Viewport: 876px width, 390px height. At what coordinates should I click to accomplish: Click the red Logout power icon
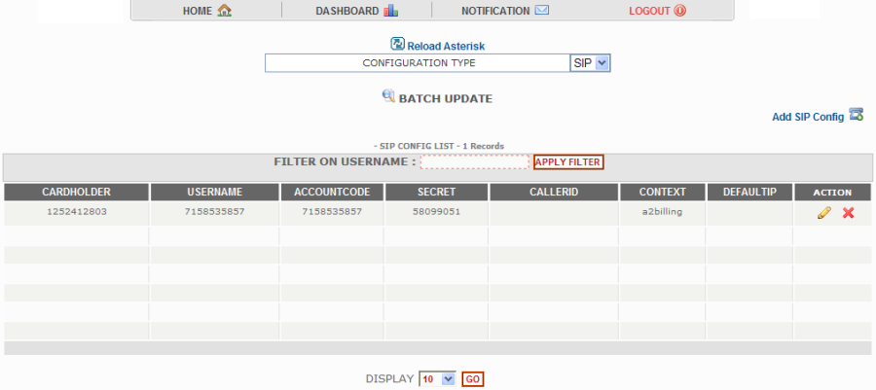[x=679, y=11]
